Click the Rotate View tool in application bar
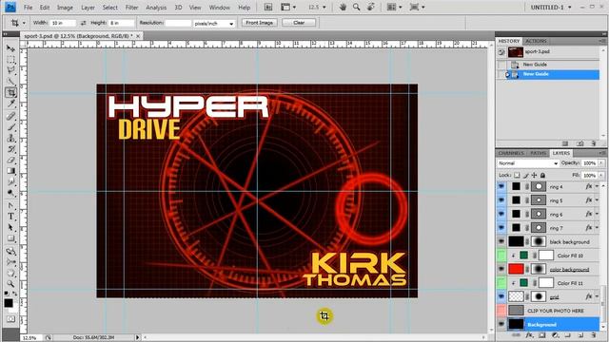 370,7
